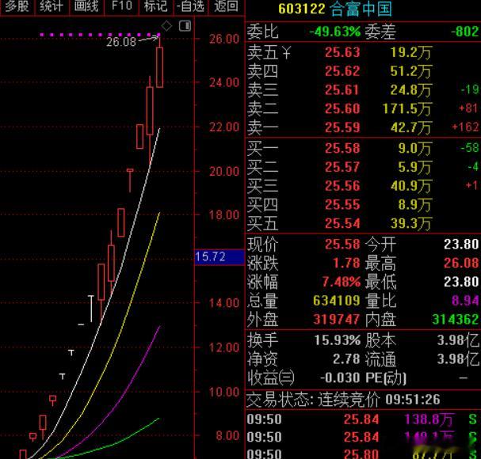Click the 委比 value -49.63%

334,32
